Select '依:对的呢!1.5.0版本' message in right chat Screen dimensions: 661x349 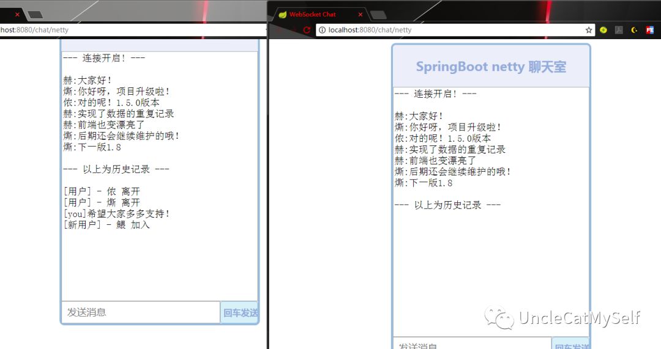[x=443, y=139]
